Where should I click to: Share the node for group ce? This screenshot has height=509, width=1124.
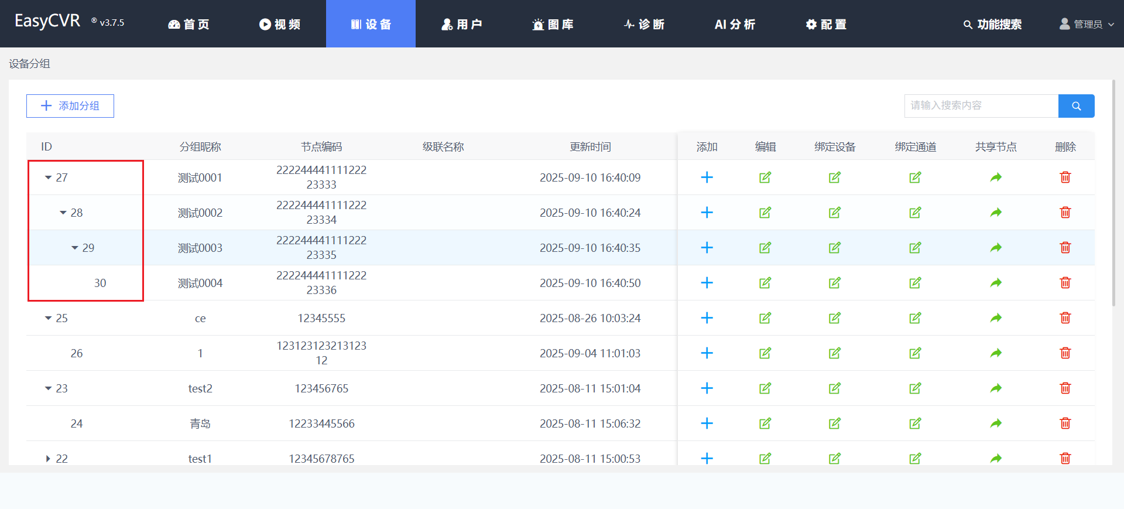point(996,318)
